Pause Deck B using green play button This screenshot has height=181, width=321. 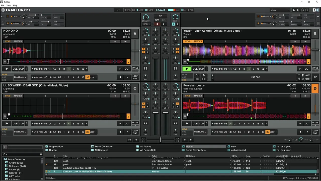pyautogui.click(x=187, y=69)
